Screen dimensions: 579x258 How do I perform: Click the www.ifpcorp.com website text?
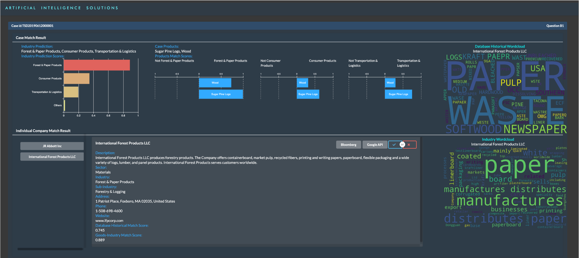tap(109, 221)
